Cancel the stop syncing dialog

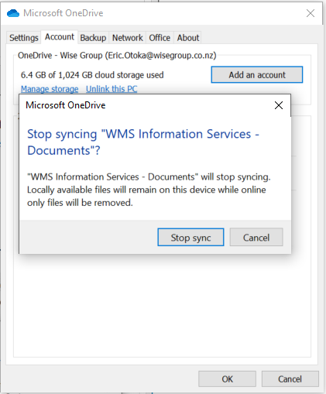tap(256, 237)
